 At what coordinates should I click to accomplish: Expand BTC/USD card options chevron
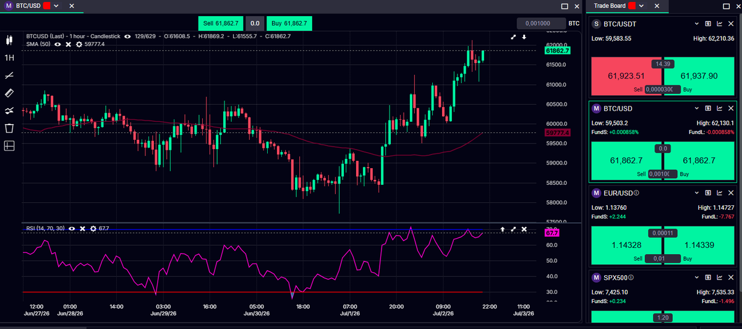pos(697,108)
